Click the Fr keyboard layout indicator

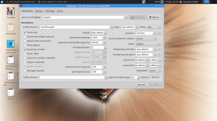click(162, 2)
